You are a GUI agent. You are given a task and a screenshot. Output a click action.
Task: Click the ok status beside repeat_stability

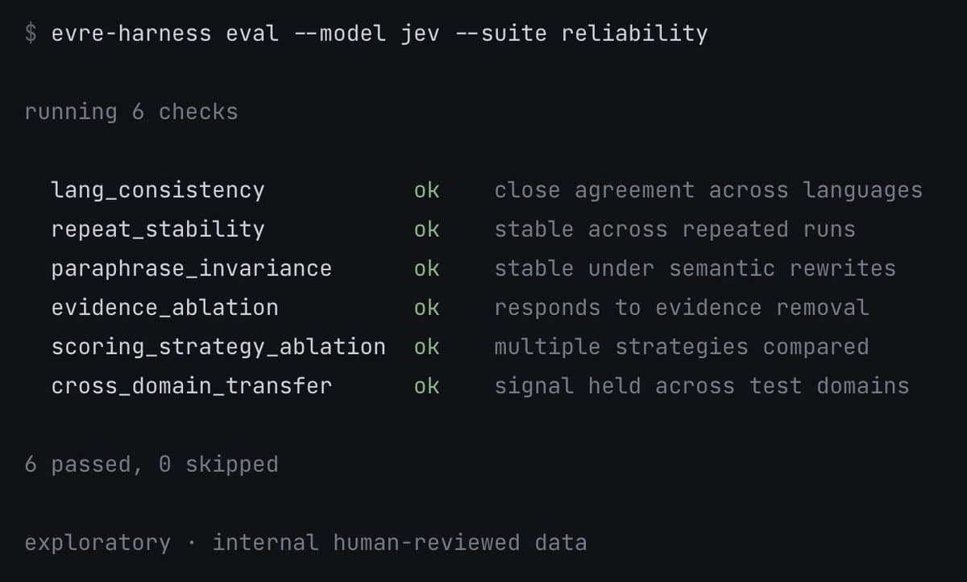[427, 230]
